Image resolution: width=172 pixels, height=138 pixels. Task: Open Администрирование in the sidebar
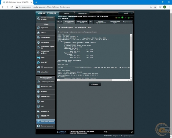pyautogui.click(x=46, y=116)
